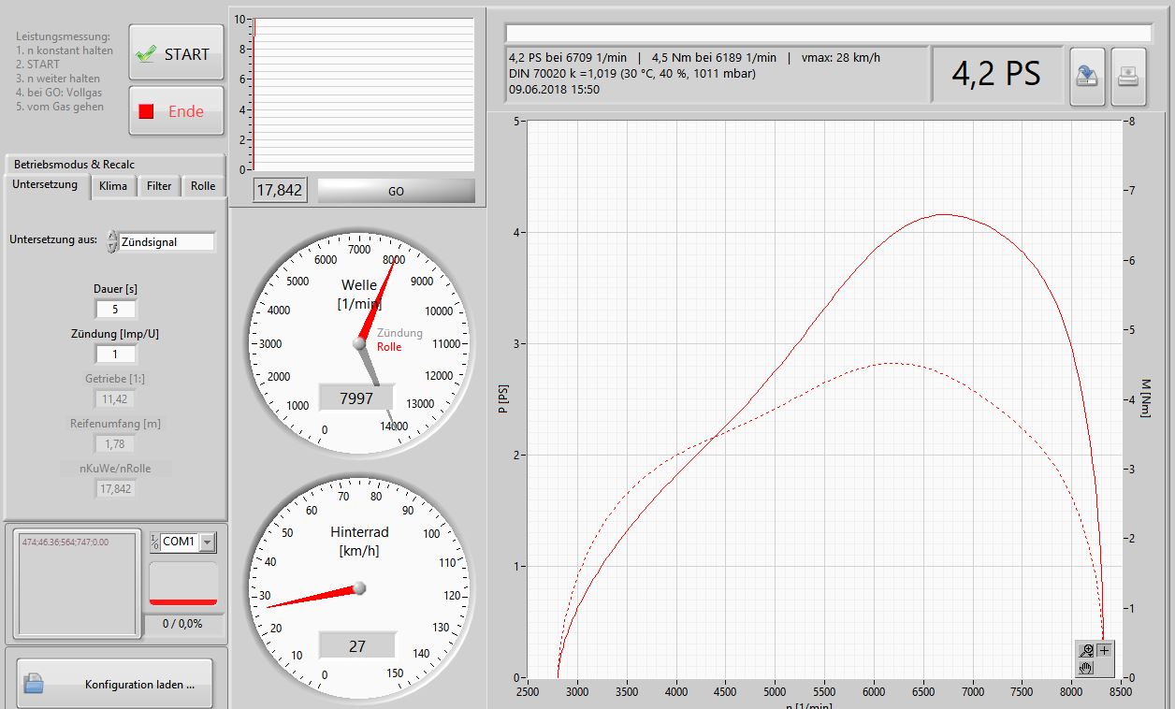Image resolution: width=1175 pixels, height=709 pixels.
Task: Click the Betriebsmodus & Recalc heading
Action: point(74,164)
